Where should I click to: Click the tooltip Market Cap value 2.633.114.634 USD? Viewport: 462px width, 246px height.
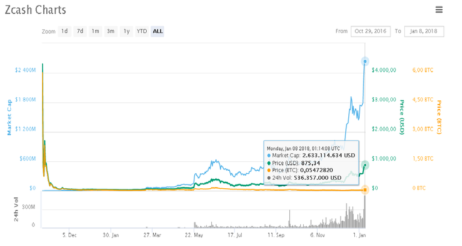(329, 156)
